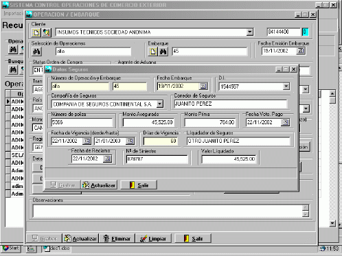Click the Monto Asegurado field
The width and height of the screenshot is (342, 256).
coord(148,122)
